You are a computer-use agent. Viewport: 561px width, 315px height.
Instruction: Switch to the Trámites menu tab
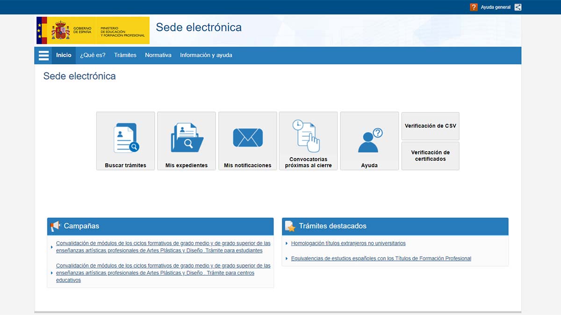[125, 55]
